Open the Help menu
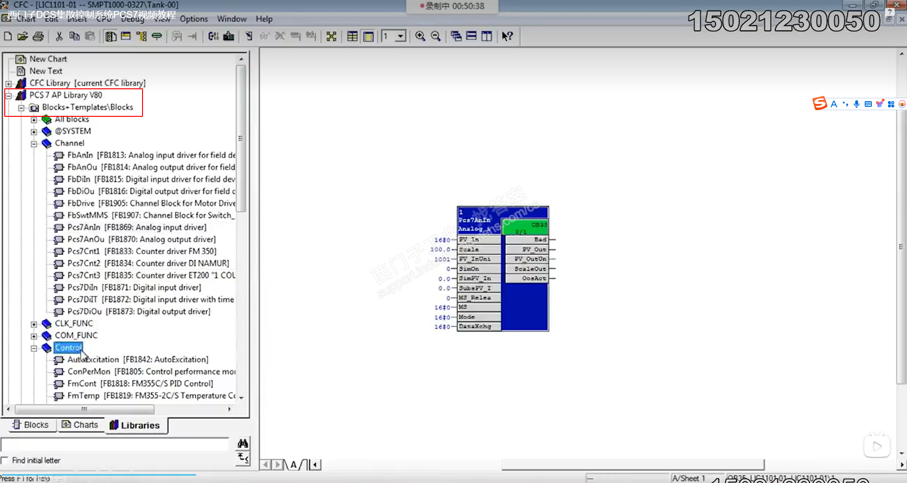Image resolution: width=907 pixels, height=483 pixels. tap(264, 19)
